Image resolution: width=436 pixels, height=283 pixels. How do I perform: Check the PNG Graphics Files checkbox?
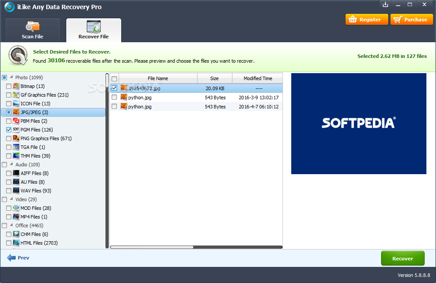click(9, 138)
